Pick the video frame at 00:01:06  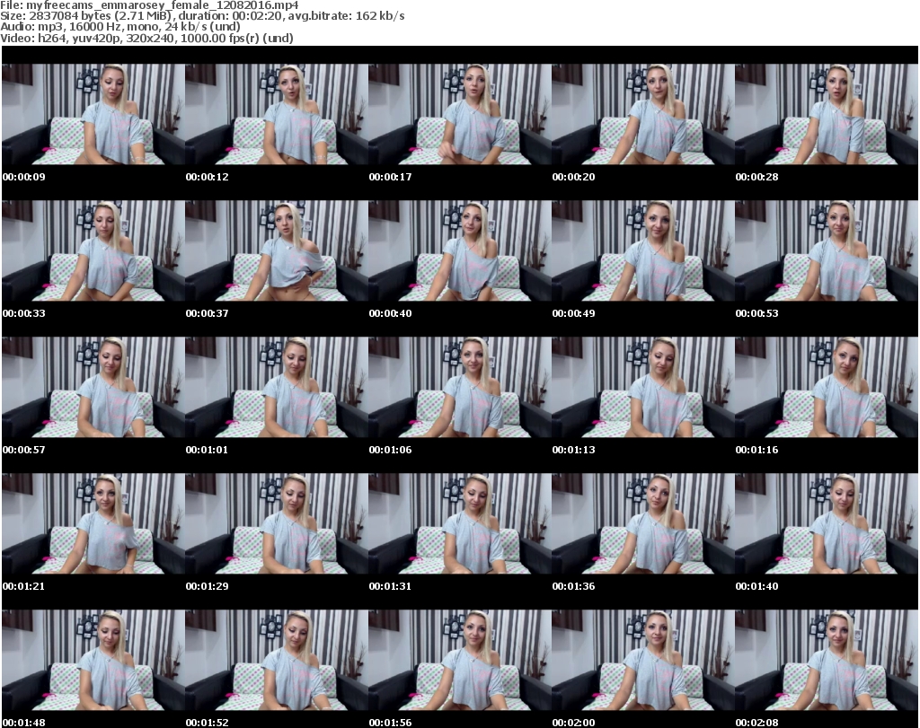[x=459, y=388]
